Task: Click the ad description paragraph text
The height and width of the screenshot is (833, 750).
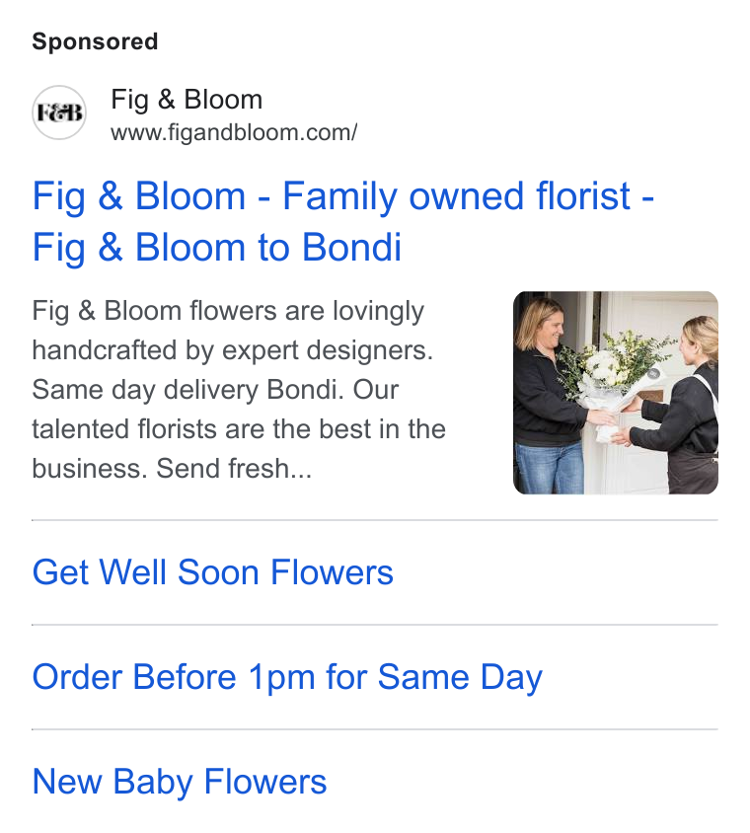Action: point(239,390)
